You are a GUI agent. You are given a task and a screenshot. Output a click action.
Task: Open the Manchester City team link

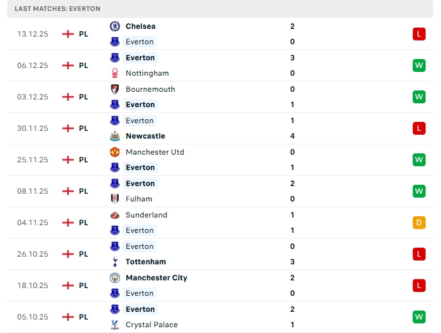(156, 278)
